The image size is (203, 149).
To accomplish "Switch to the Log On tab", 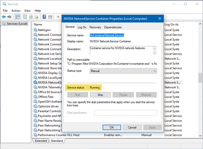I will coord(82,27).
